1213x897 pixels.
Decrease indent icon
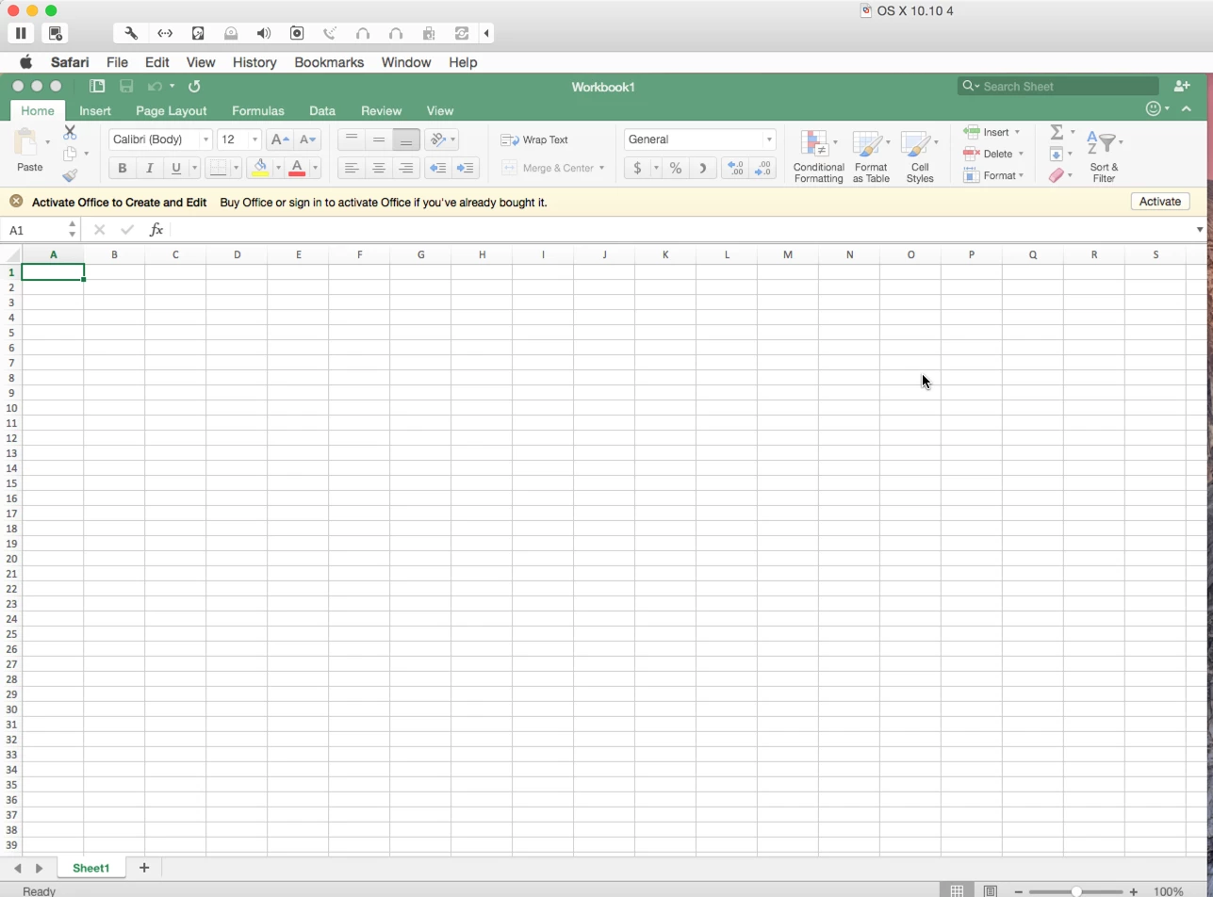click(x=437, y=168)
